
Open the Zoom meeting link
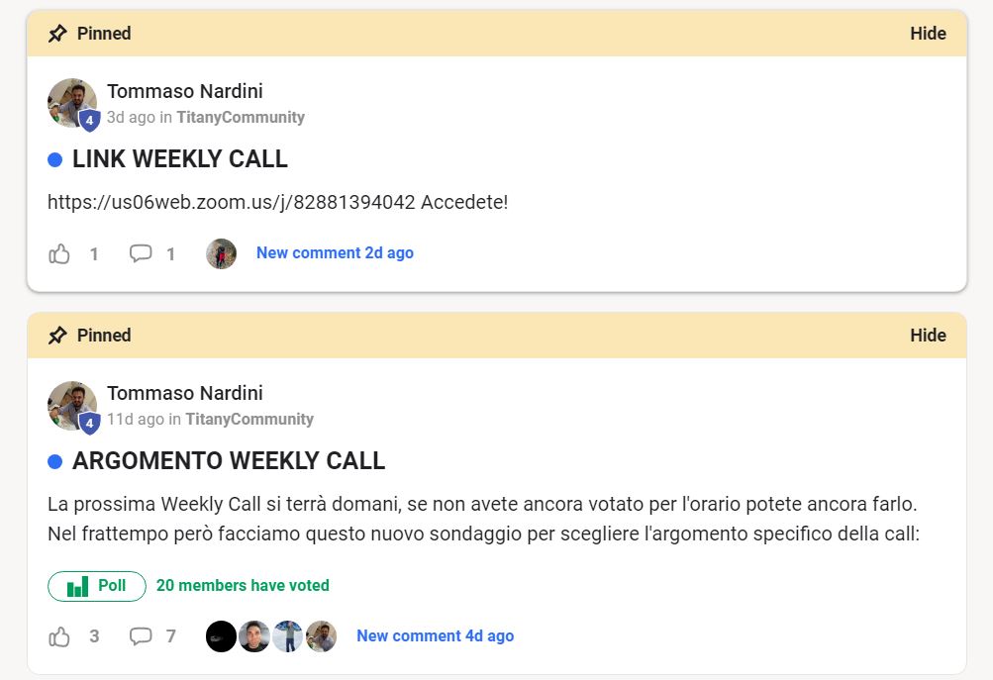tap(231, 203)
